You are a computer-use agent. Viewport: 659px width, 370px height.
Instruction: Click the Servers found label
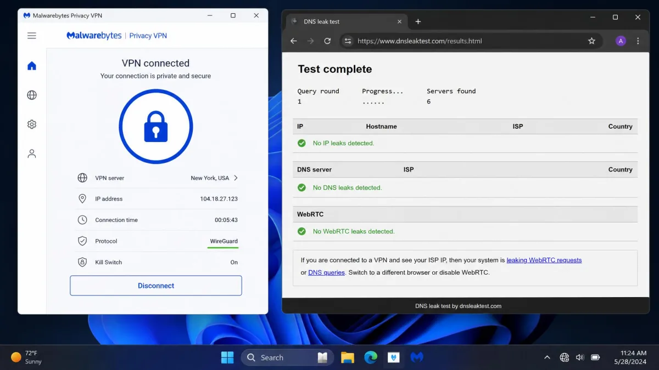451,91
